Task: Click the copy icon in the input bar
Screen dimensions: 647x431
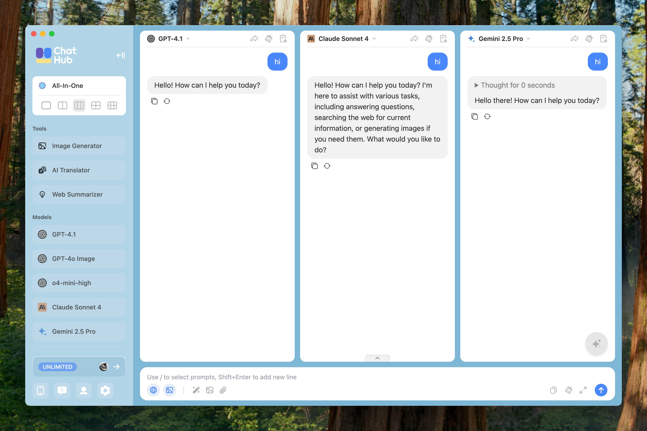Action: click(553, 390)
